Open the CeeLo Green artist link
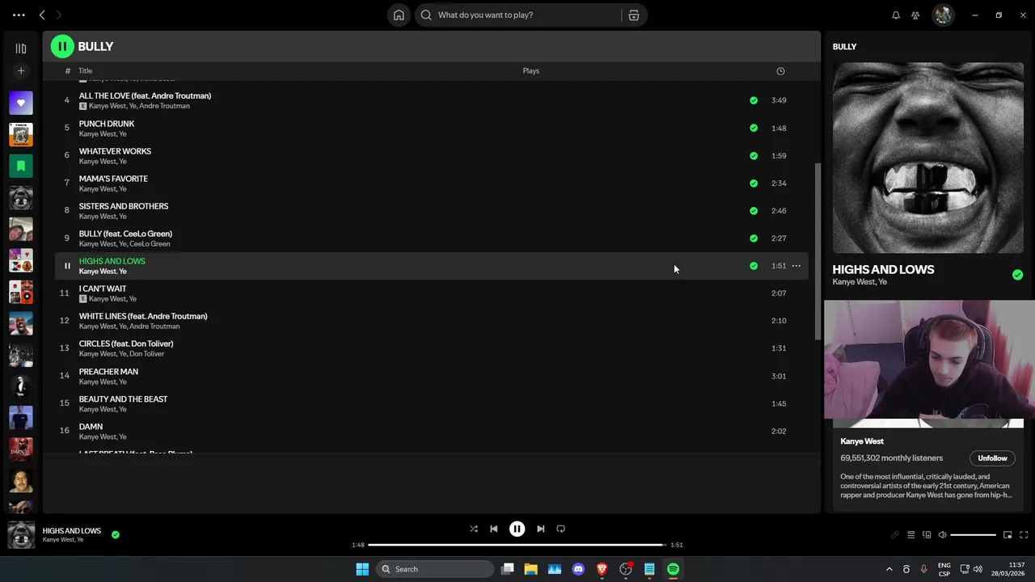 [150, 244]
